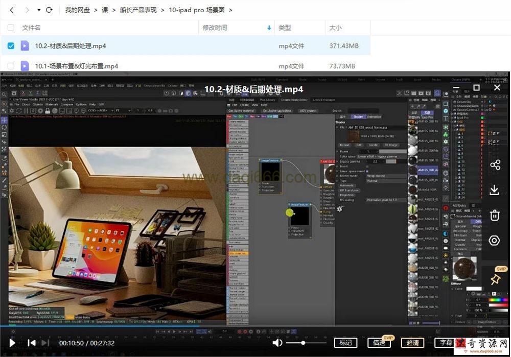
Task: Click the dark wood material preview sphere
Action: (464, 268)
